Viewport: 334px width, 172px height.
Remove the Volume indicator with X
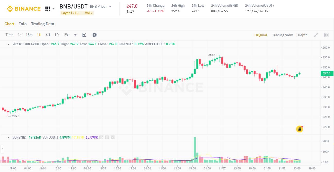tap(112, 138)
